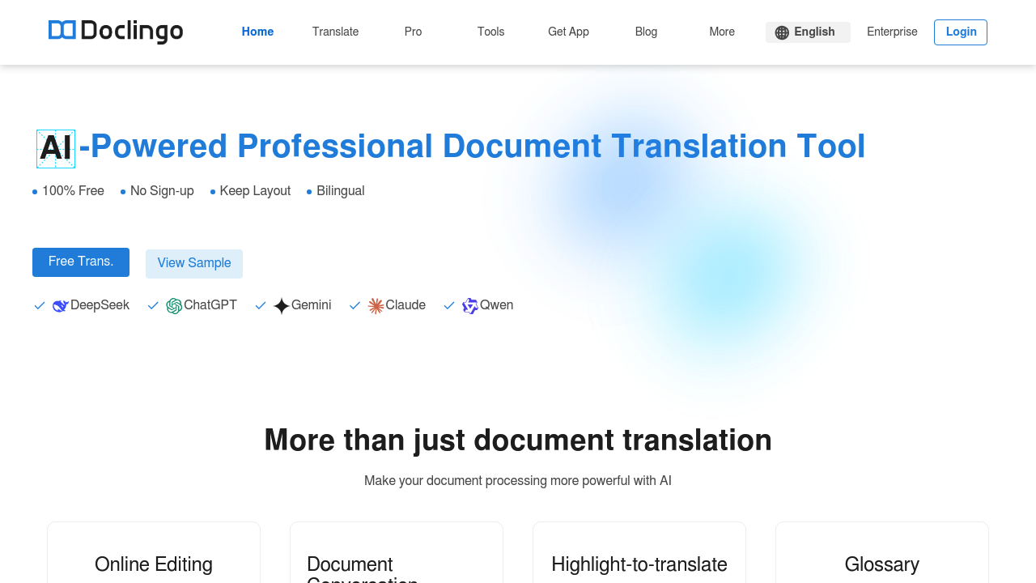Switch to the Home tab
The image size is (1036, 583).
click(x=257, y=32)
